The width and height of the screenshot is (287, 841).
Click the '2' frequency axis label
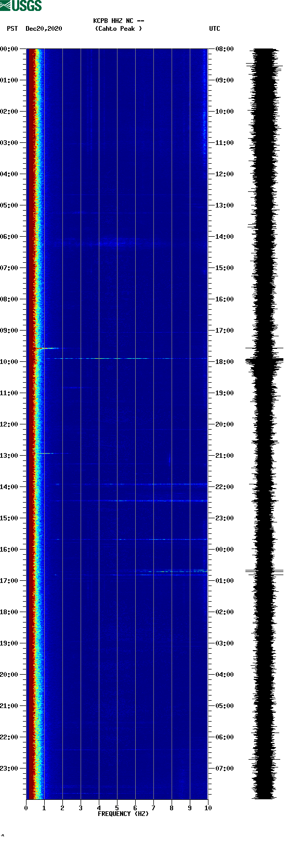pyautogui.click(x=62, y=808)
